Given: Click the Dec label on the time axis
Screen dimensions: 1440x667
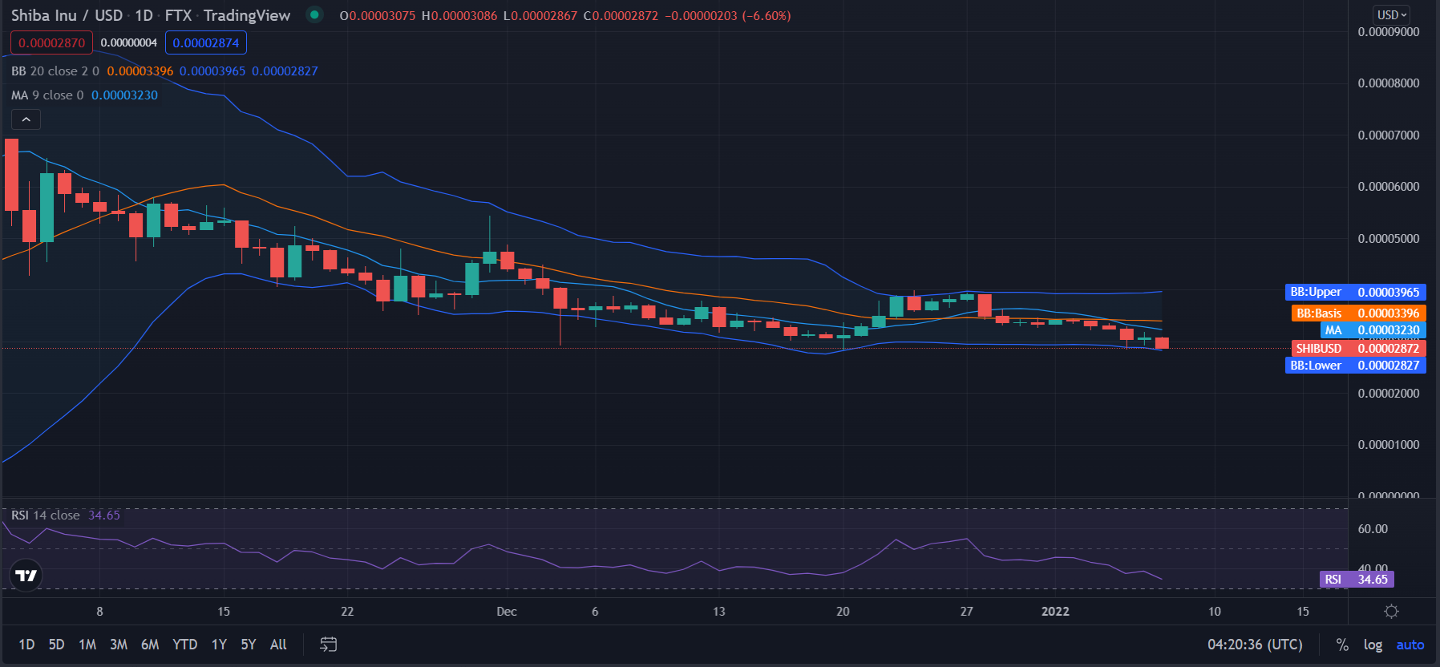Looking at the screenshot, I should pyautogui.click(x=507, y=612).
